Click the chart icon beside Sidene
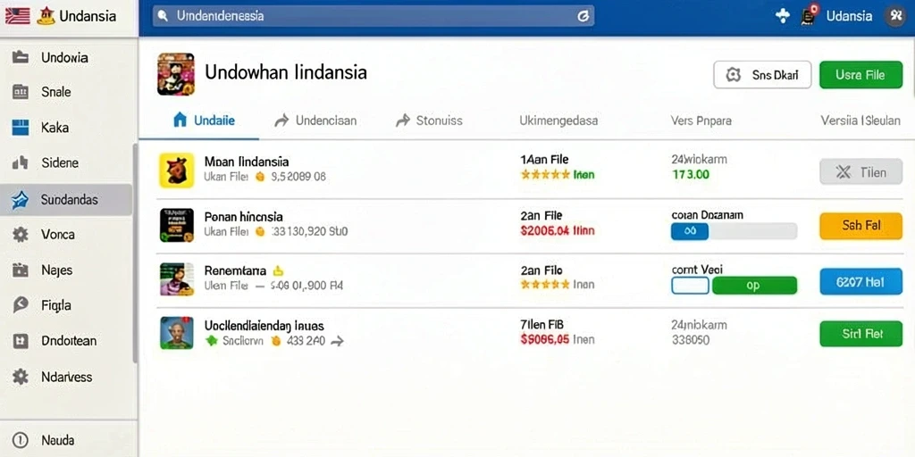The width and height of the screenshot is (915, 457). [x=21, y=162]
